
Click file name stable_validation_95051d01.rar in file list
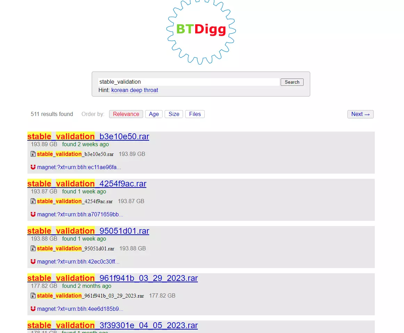(75, 248)
